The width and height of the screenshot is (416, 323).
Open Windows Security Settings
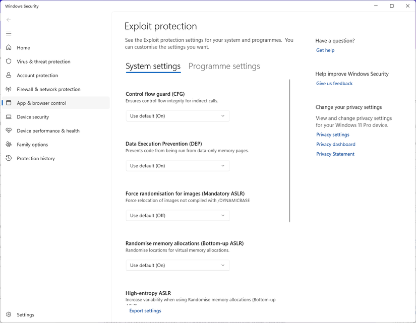pyautogui.click(x=25, y=314)
